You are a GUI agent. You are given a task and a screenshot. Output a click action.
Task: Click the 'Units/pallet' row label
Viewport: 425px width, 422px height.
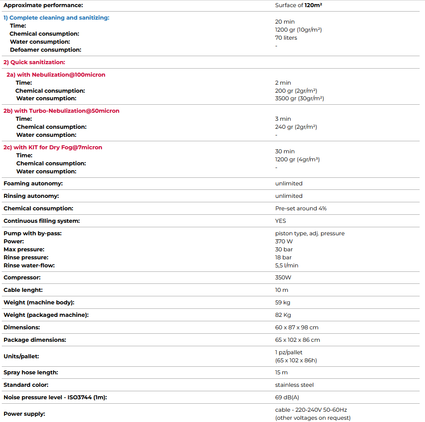click(22, 356)
